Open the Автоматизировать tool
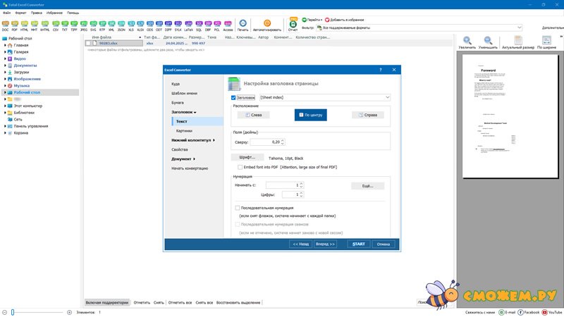564x317 pixels. coord(267,25)
